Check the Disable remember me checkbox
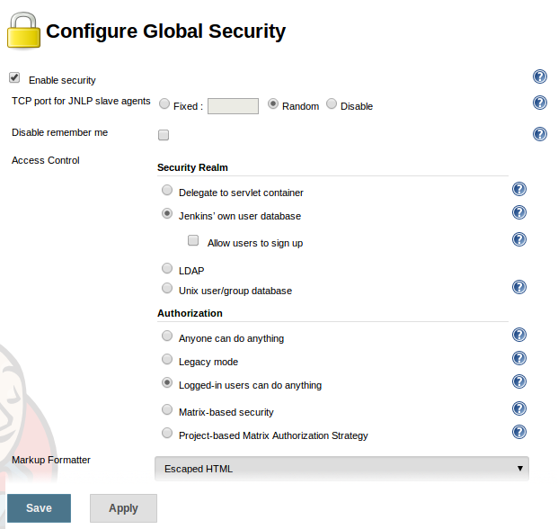 [x=164, y=135]
